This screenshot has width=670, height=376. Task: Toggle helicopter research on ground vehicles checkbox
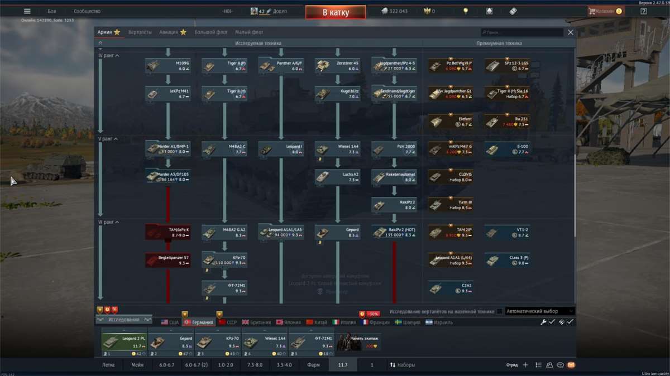500,311
